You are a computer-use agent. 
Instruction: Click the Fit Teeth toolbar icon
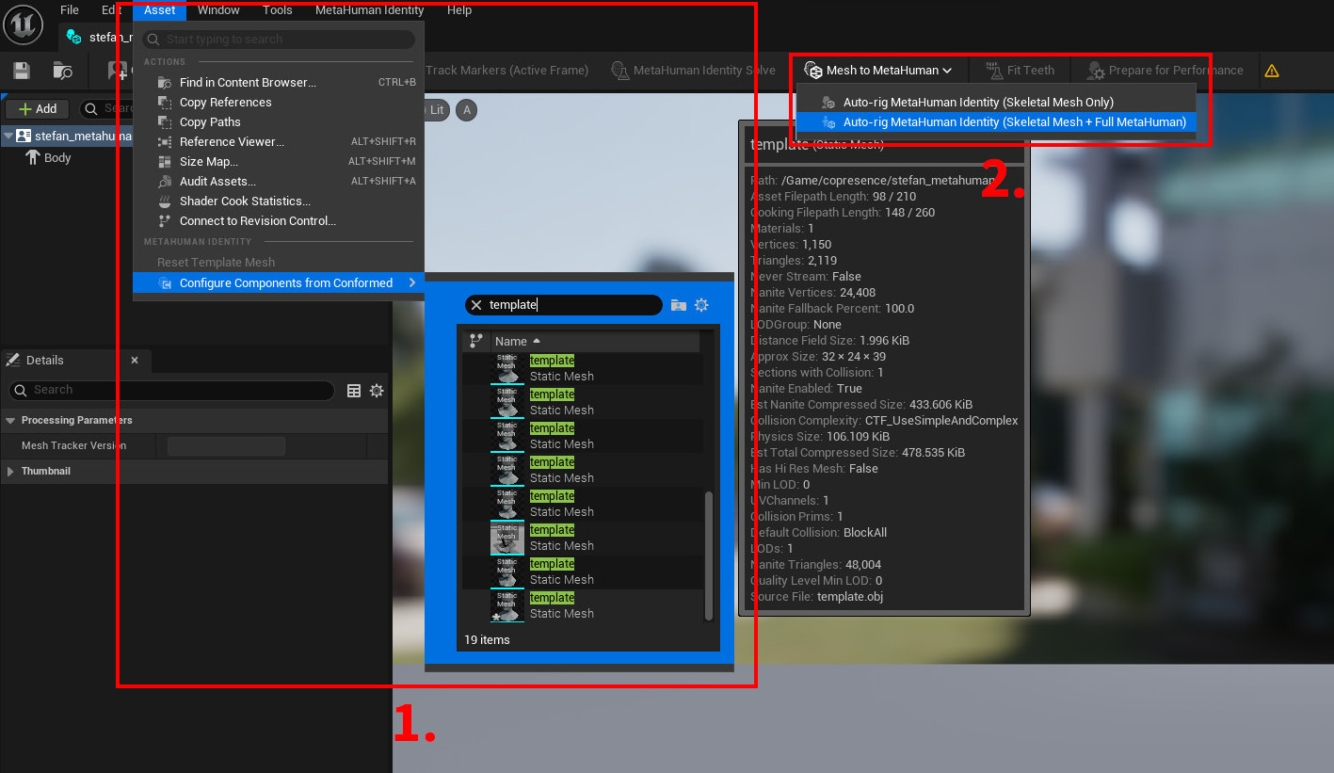[994, 71]
